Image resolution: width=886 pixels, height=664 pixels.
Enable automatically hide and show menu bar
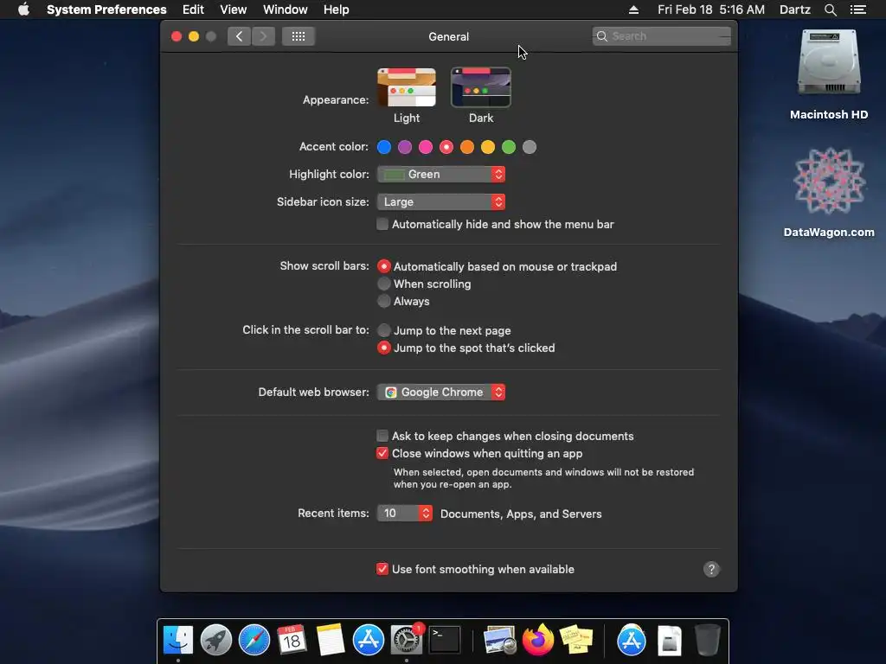pos(382,224)
